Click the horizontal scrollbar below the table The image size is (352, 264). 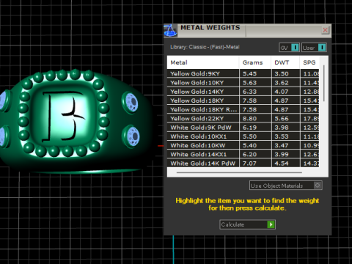[239, 172]
